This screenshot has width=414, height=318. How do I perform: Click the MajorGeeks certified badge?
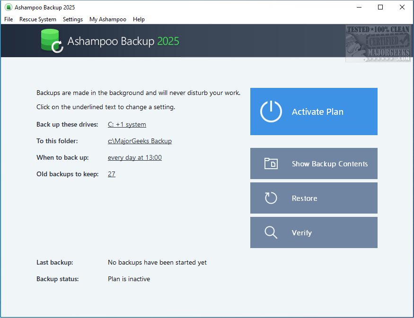pos(378,43)
